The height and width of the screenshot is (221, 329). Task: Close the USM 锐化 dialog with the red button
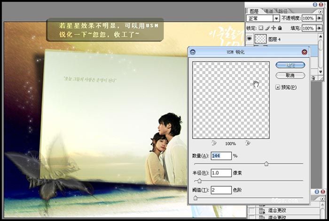[304, 52]
